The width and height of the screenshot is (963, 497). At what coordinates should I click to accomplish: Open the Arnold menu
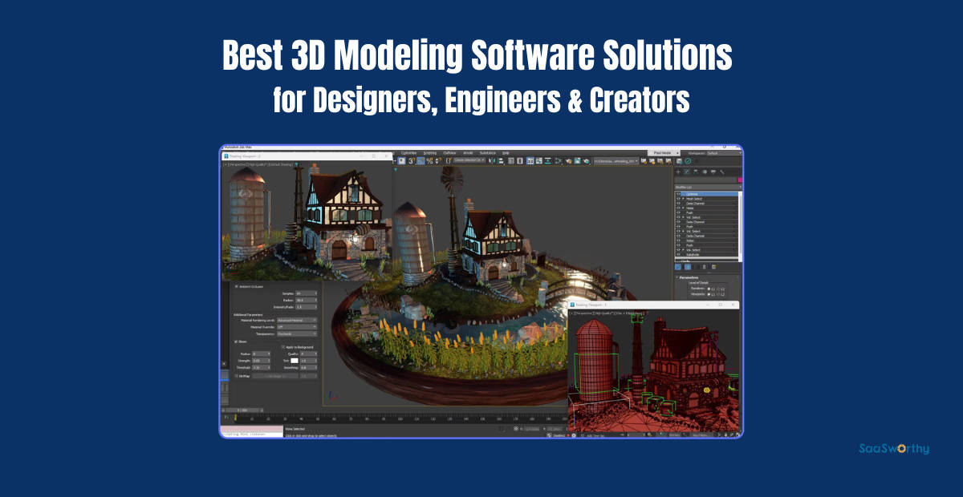click(468, 152)
